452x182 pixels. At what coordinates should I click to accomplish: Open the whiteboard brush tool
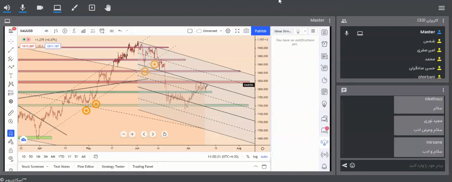[x=74, y=8]
